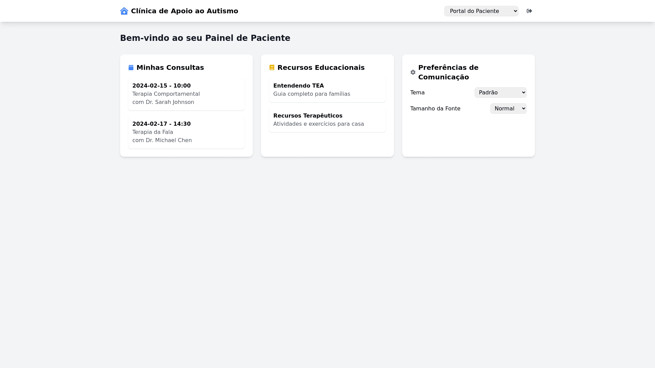The image size is (655, 368).
Task: Click the gear icon beside Preferências de Comunicação
Action: [413, 72]
